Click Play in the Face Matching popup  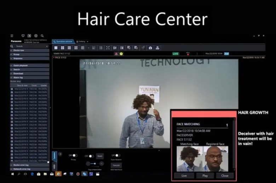(205, 175)
